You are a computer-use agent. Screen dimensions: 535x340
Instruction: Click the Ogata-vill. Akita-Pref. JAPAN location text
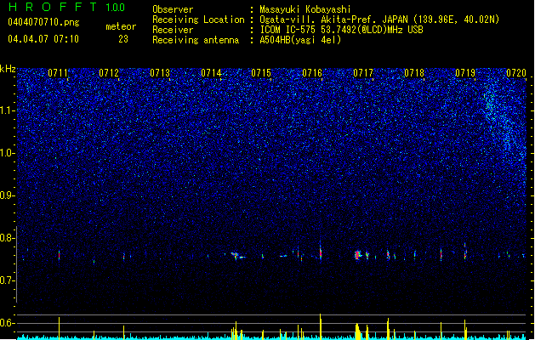tap(379, 20)
